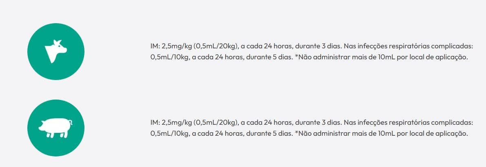The height and width of the screenshot is (167, 486).
Task: Select the green circle behind the pig
Action: (x=56, y=128)
